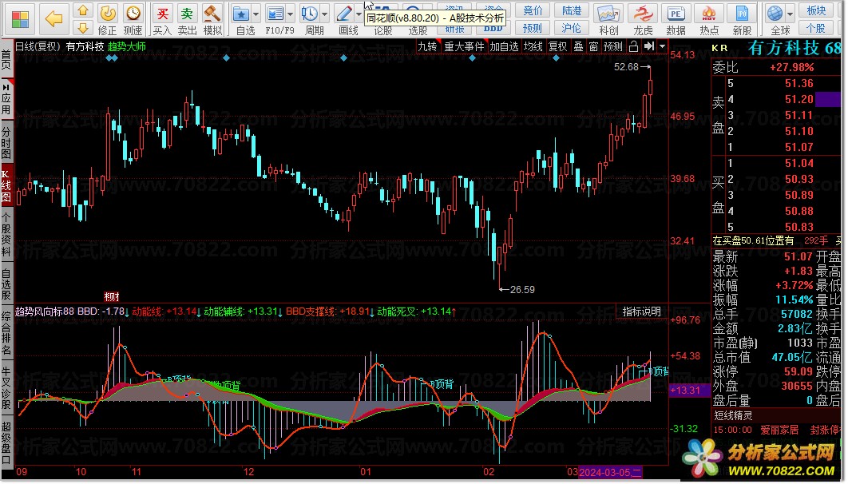This screenshot has width=848, height=484.
Task: Toggle the chart lock icon
Action: coord(633,47)
